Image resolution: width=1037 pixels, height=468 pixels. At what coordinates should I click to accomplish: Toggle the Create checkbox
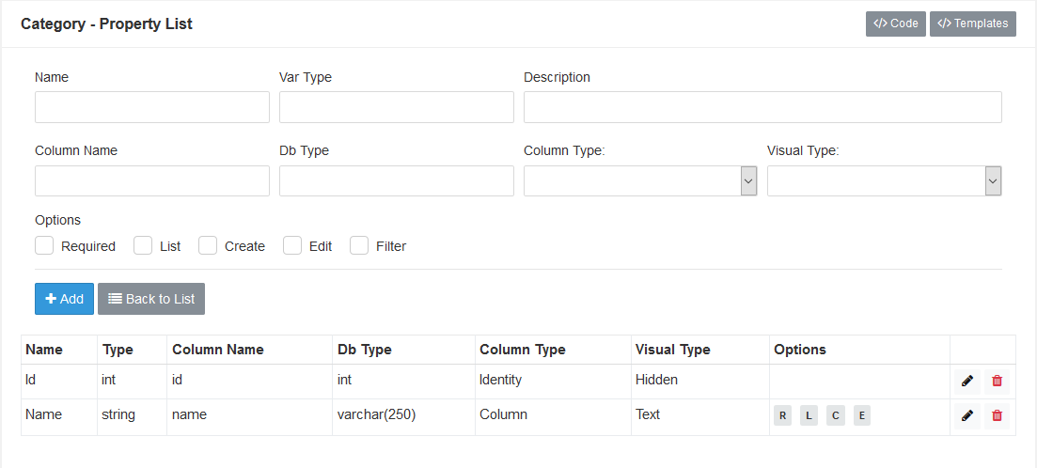click(x=208, y=245)
